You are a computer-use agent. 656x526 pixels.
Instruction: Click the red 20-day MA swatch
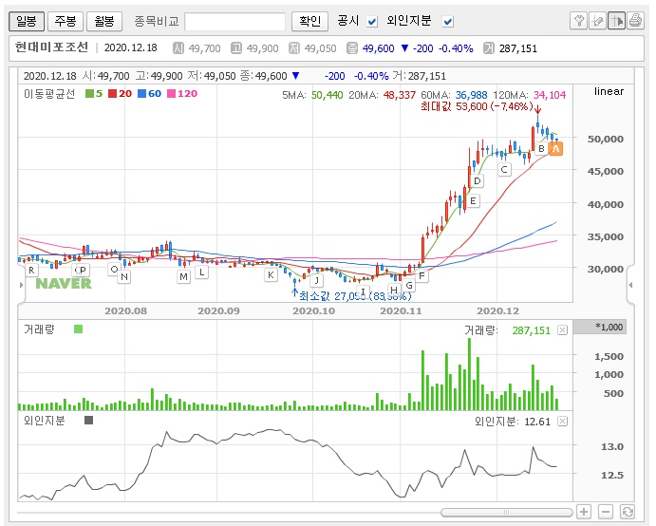(112, 93)
